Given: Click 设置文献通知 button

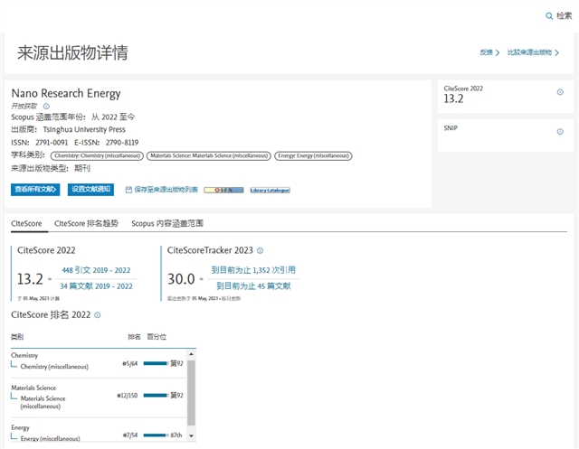Looking at the screenshot, I should tap(90, 190).
